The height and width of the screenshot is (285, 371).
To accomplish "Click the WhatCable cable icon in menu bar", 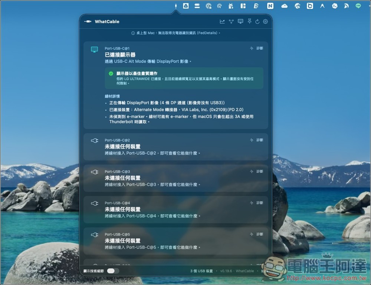I will [x=176, y=6].
